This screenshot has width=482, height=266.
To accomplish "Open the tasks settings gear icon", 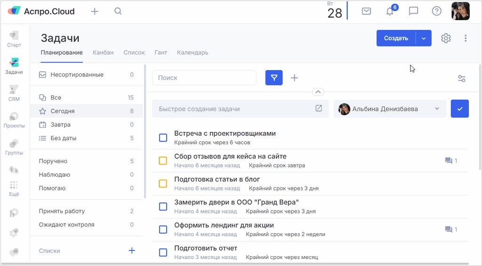I will tap(446, 39).
